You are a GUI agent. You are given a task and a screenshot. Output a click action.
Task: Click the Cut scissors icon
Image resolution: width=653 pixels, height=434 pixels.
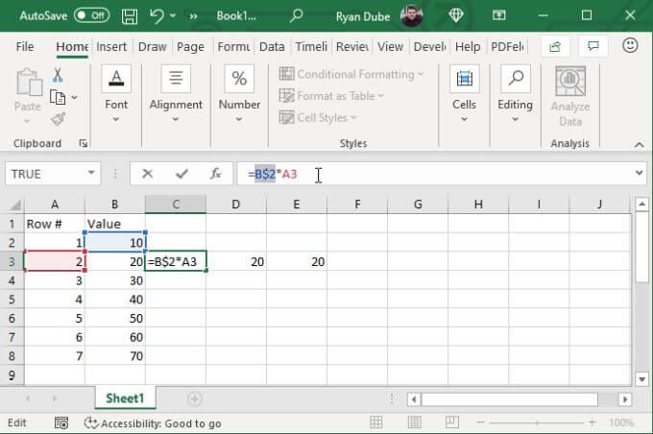[x=58, y=75]
